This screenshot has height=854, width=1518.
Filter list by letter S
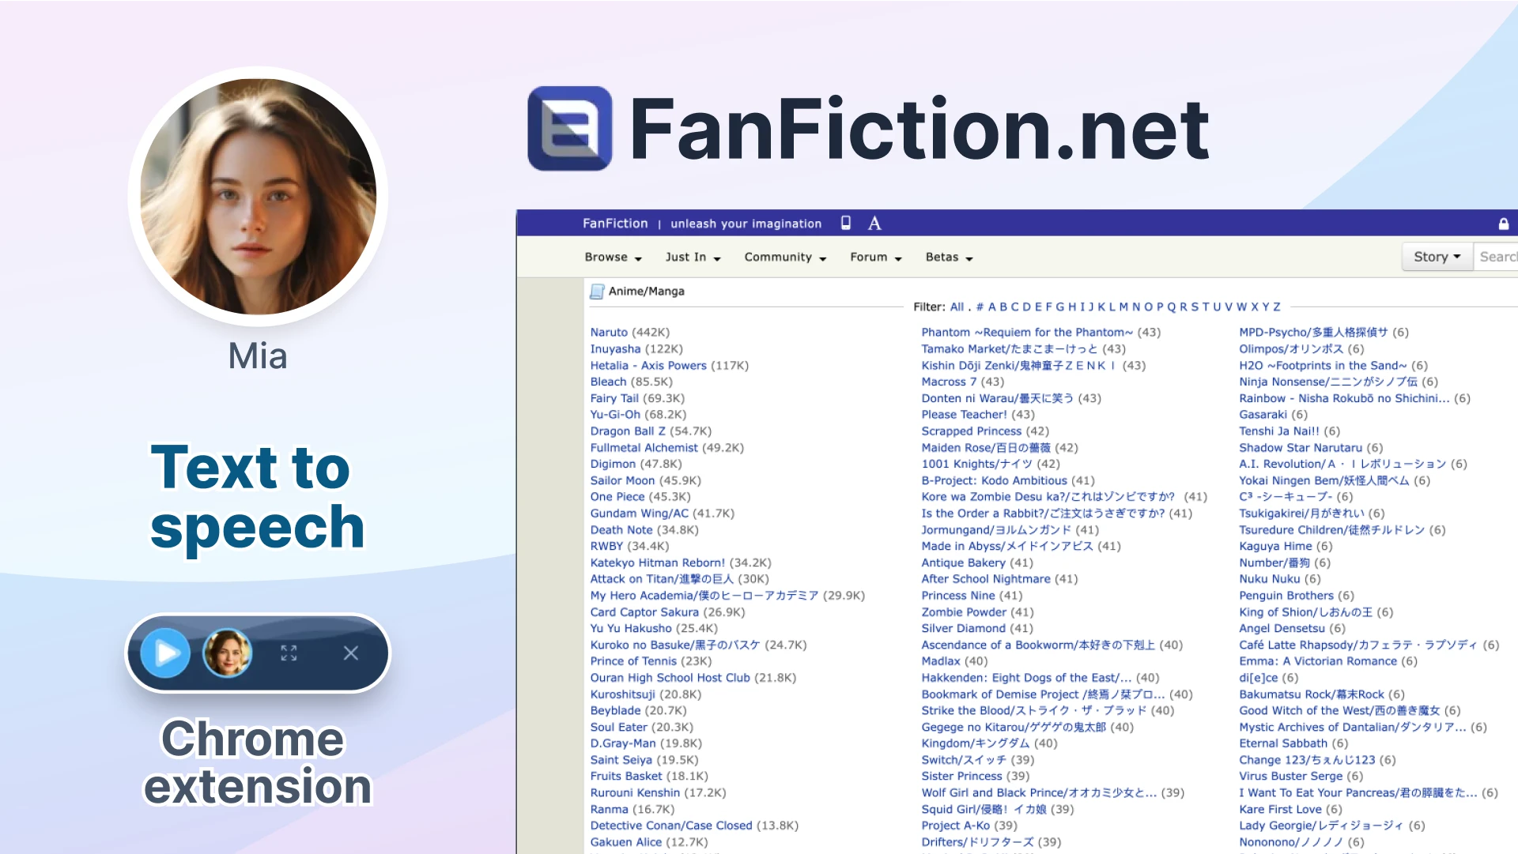point(1195,307)
